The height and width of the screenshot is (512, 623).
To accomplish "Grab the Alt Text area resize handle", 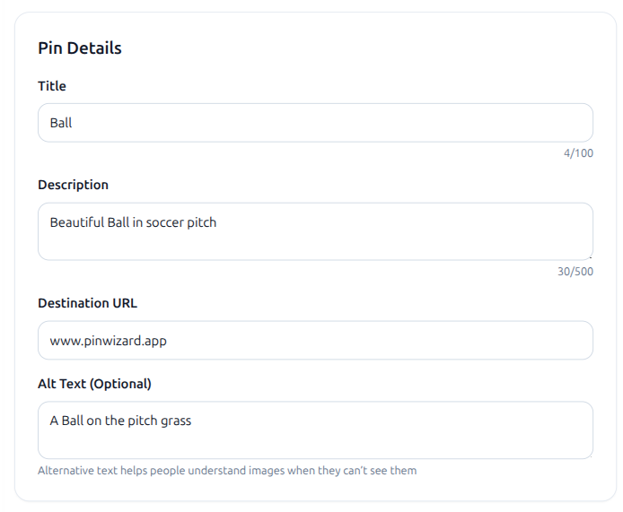I will (x=590, y=456).
